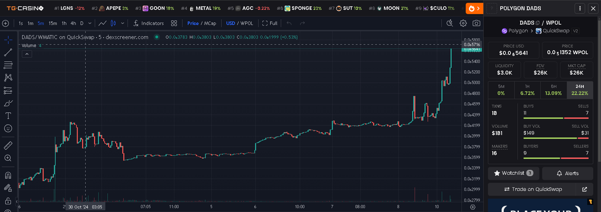Select the text annotation tool
Screen dimensions: 601x212
coord(8,115)
